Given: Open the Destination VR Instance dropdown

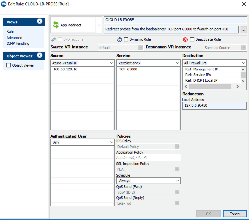Looking at the screenshot, I should tap(243, 48).
